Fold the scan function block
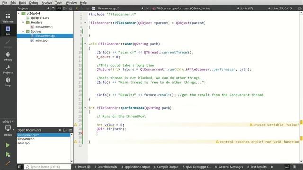This screenshot has width=303, height=170. [x=85, y=44]
